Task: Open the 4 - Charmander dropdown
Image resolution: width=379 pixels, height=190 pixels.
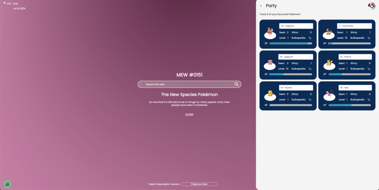Action: [354, 26]
